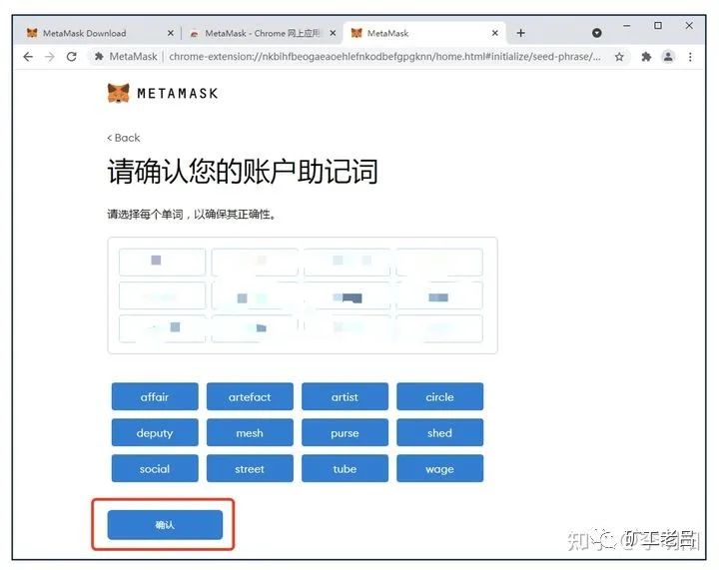Bookmark this page with the star icon

pos(619,57)
